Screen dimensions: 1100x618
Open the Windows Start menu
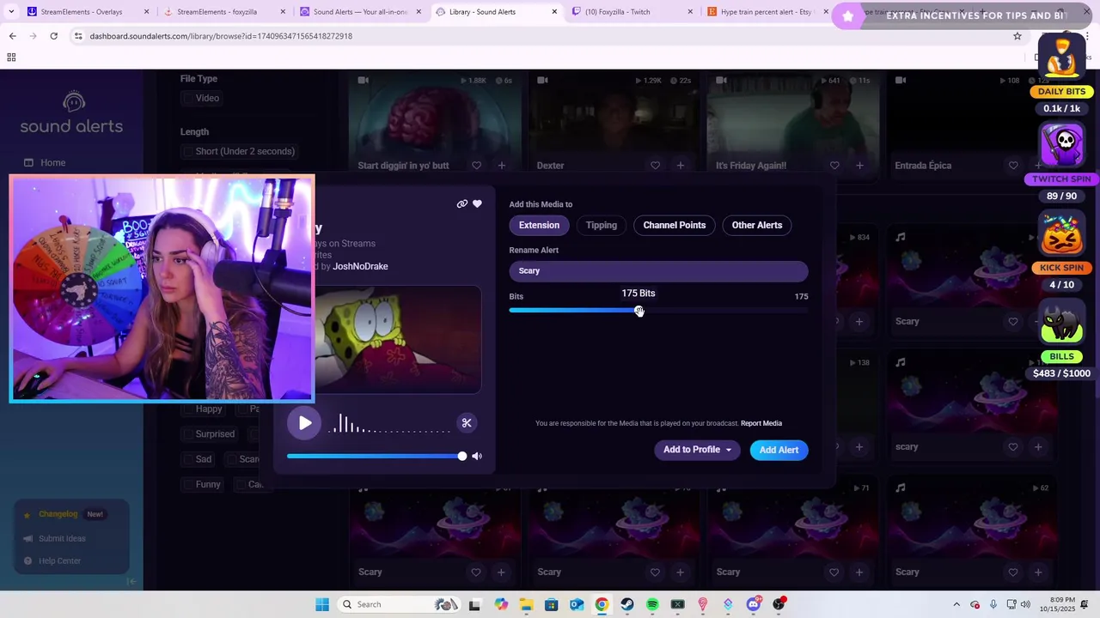(321, 604)
